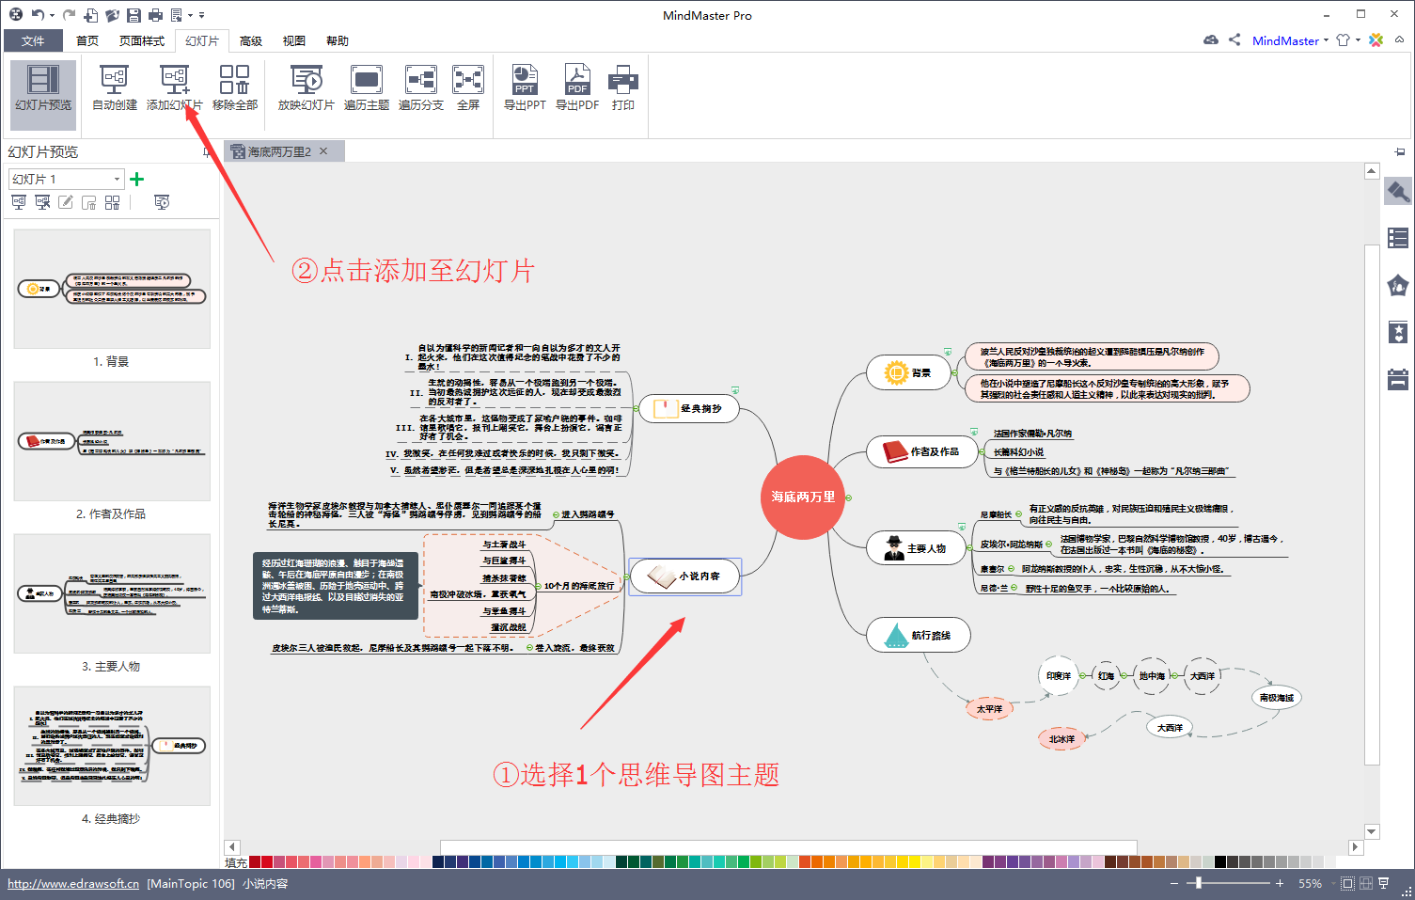Click 添加幻灯片 add slide icon
This screenshot has height=900, width=1415.
tap(174, 87)
